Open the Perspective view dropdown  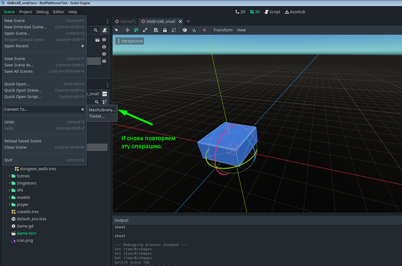tap(130, 41)
